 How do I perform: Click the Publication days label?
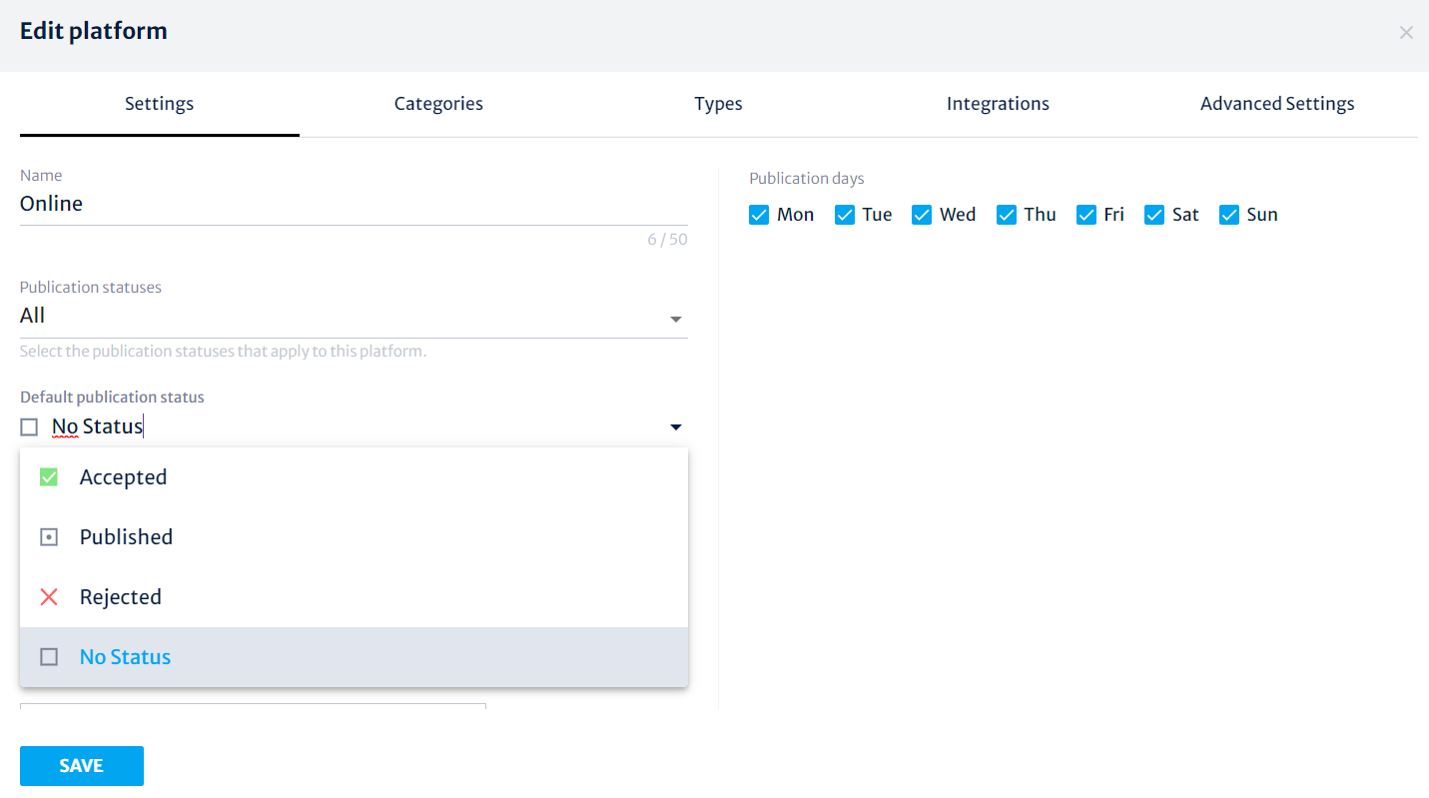pyautogui.click(x=807, y=179)
